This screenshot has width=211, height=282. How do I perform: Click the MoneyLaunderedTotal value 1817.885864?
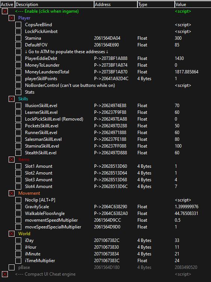point(187,72)
